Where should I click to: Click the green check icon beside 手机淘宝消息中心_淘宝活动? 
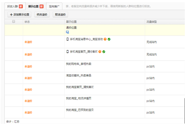coord(109,39)
